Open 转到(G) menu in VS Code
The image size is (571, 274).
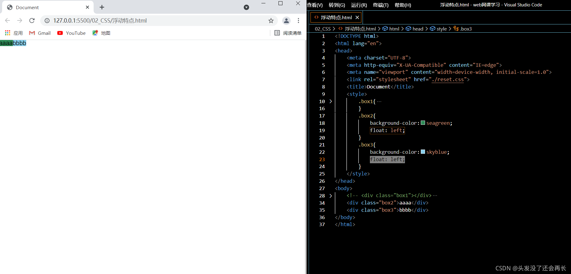point(337,5)
